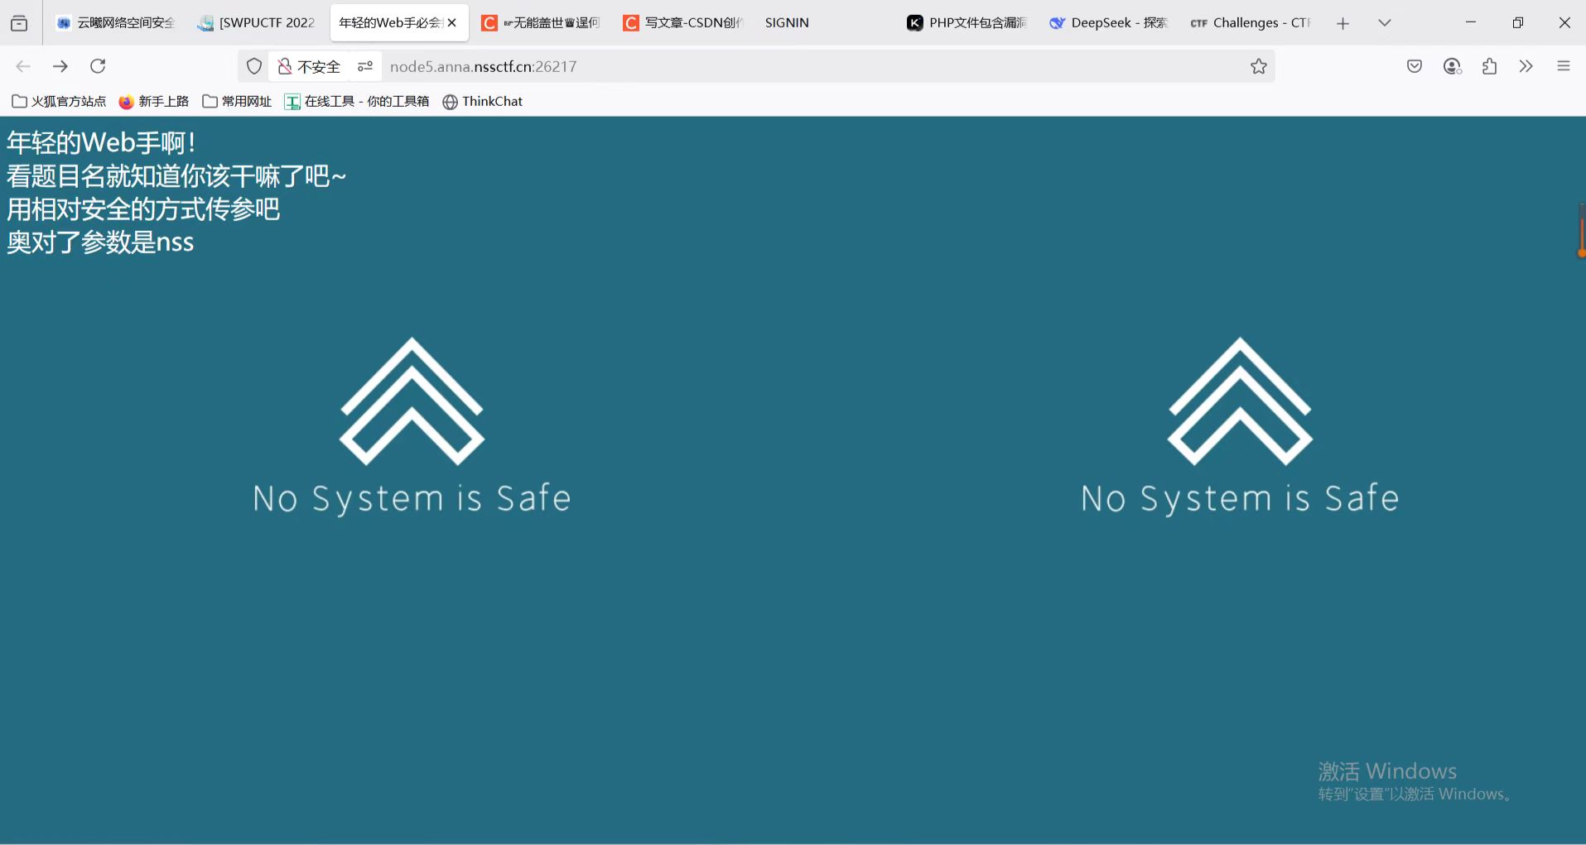Restore down the Firefox window

pyautogui.click(x=1517, y=22)
